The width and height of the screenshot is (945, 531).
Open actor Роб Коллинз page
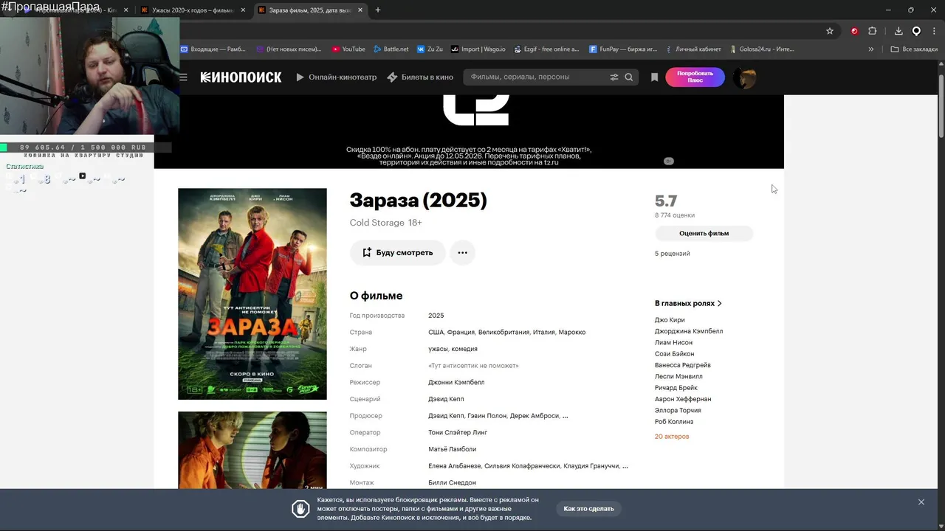pos(674,422)
